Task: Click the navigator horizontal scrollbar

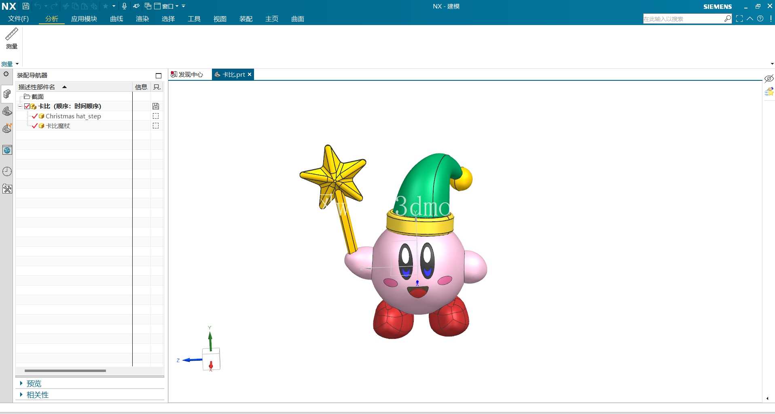Action: coord(65,370)
